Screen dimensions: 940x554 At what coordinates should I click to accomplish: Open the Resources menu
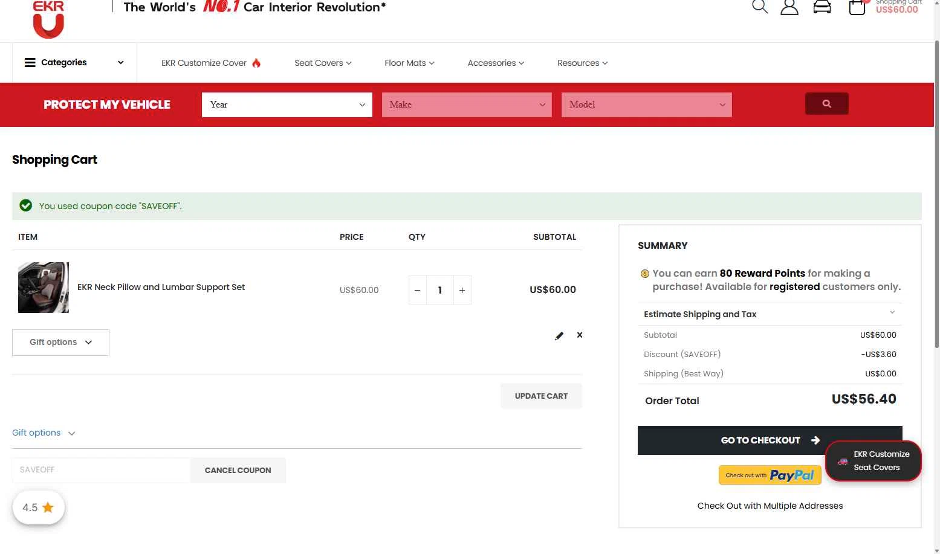[582, 63]
